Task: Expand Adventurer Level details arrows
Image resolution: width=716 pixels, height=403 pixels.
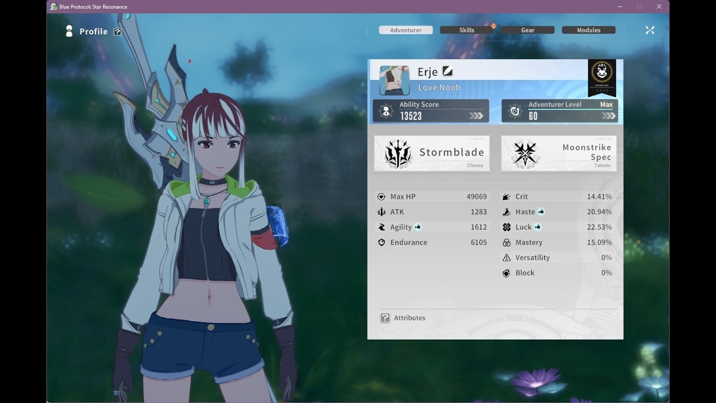Action: click(x=609, y=116)
